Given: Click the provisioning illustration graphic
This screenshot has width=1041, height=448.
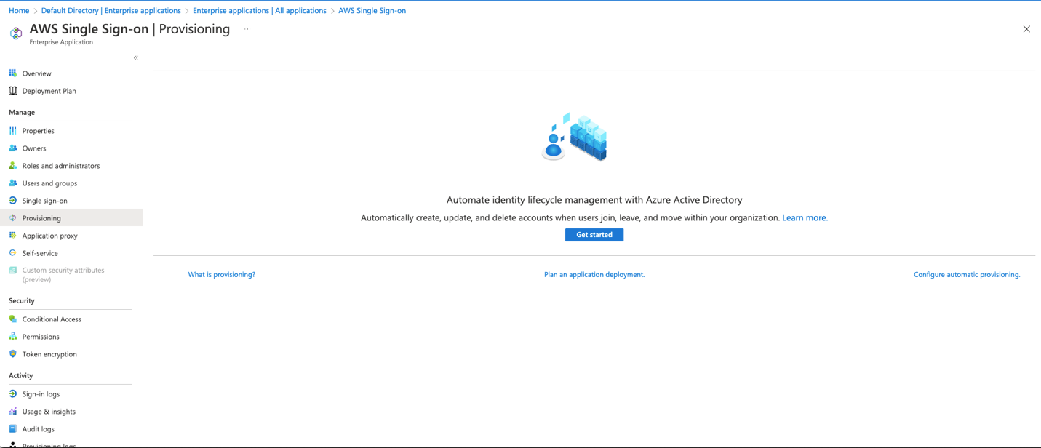Looking at the screenshot, I should (575, 137).
